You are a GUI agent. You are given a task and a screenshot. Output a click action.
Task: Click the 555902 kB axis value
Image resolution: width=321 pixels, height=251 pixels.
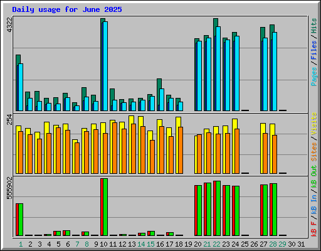coord(9,188)
